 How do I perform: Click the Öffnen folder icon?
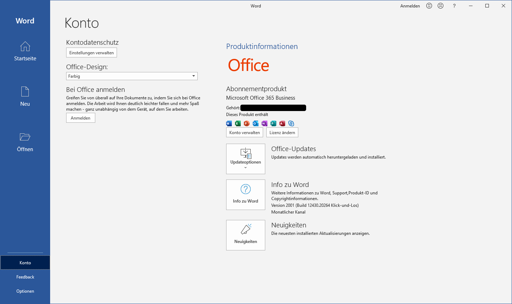(25, 137)
